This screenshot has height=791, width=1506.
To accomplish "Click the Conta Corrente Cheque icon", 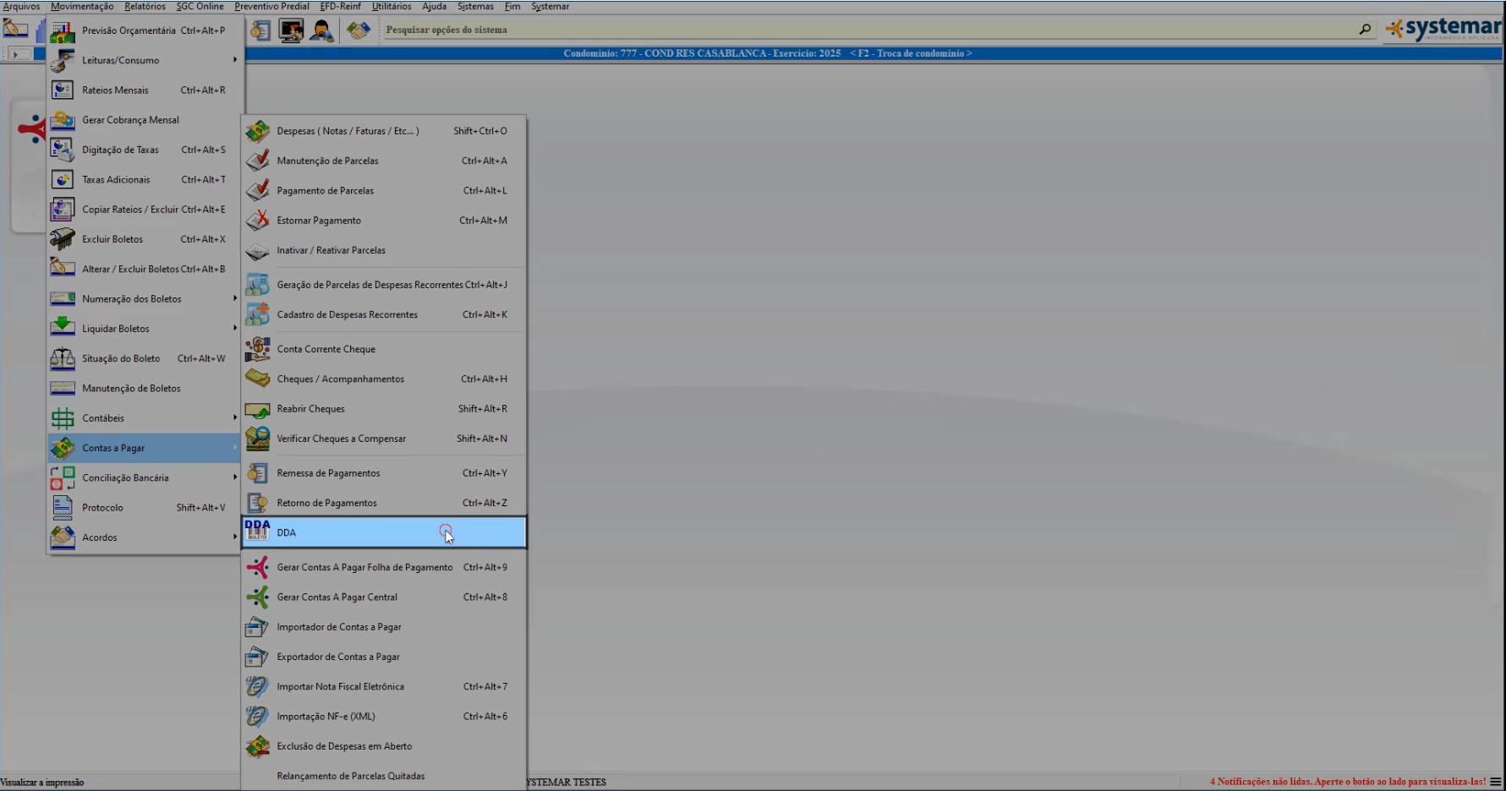I will 257,349.
